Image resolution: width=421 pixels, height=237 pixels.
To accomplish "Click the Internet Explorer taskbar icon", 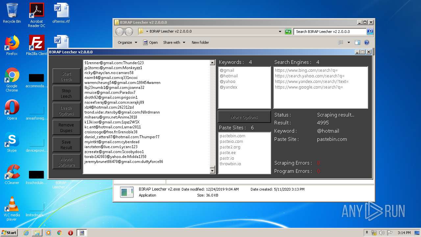I will click(26, 233).
